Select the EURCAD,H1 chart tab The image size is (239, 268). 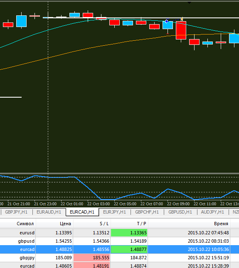click(82, 212)
